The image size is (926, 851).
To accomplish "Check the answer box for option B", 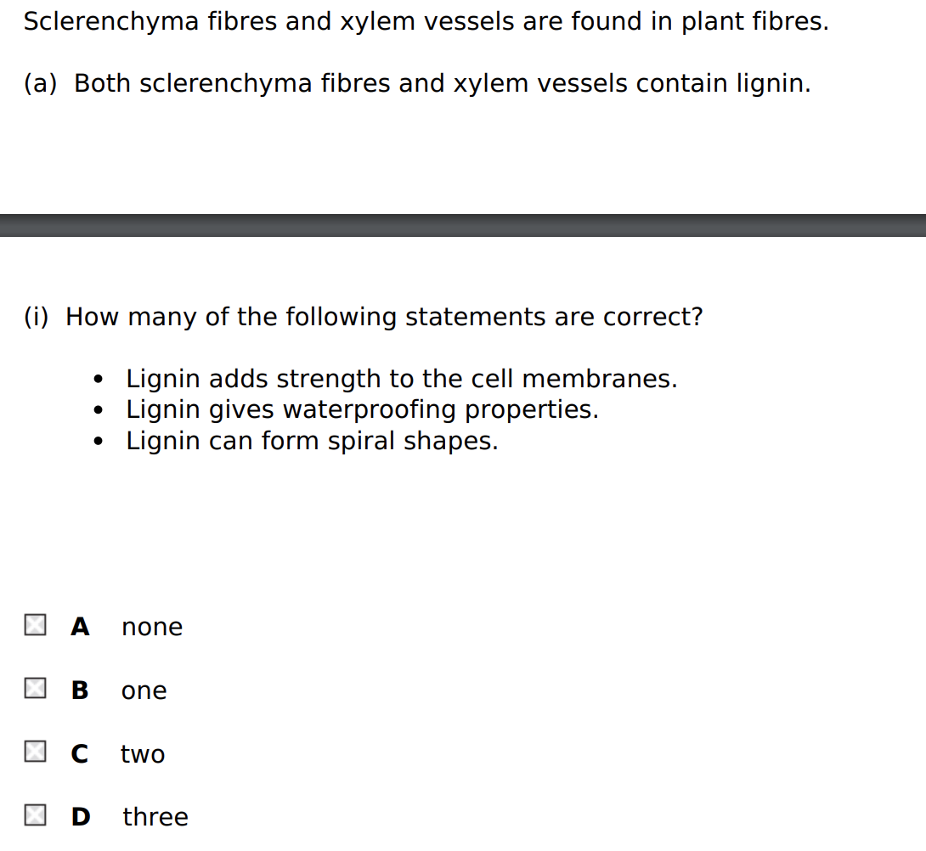I will 34,689.
